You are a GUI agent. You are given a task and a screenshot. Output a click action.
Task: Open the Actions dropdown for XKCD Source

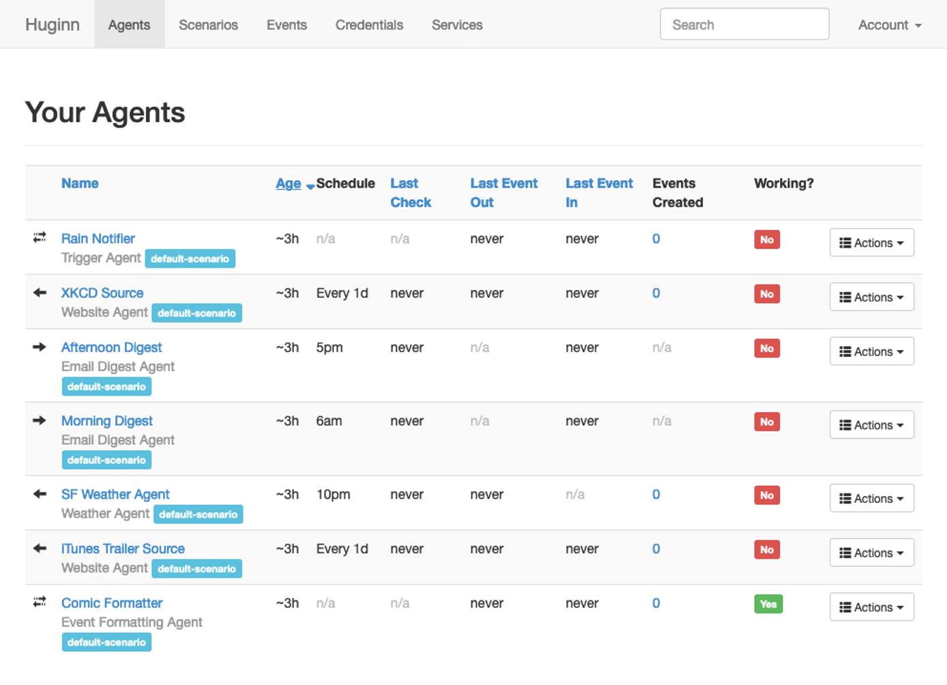pos(871,297)
